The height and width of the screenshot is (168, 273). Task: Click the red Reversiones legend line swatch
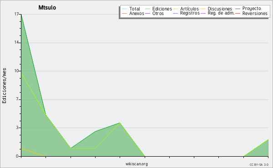[238, 13]
